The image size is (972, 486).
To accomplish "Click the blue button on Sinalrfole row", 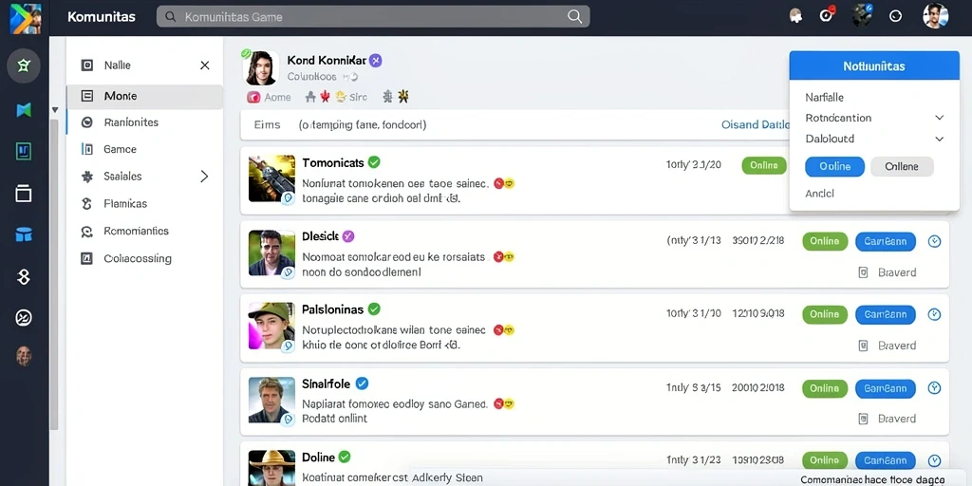I will point(886,388).
